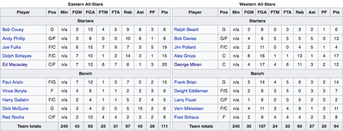The width and height of the screenshot is (343, 131).
Task: Click the Frank Brian link
Action: click(x=185, y=82)
